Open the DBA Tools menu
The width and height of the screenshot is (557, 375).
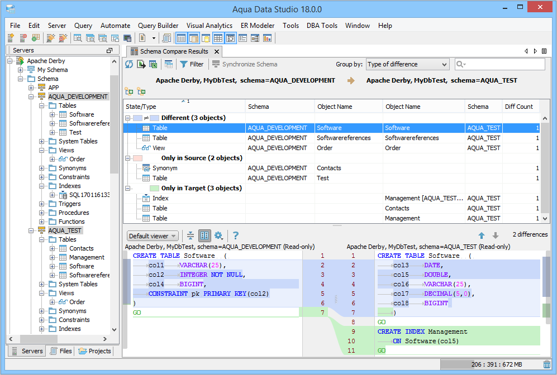(x=322, y=26)
